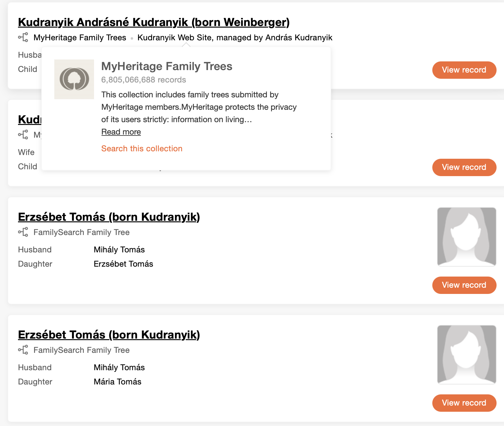Click family tree icon on second Kudranyik record
The height and width of the screenshot is (426, 504).
23,135
